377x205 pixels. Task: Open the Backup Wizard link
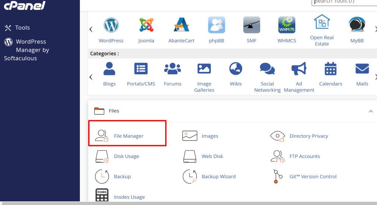click(x=218, y=176)
